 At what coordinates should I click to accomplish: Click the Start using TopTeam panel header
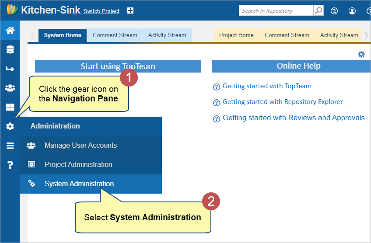(x=118, y=66)
